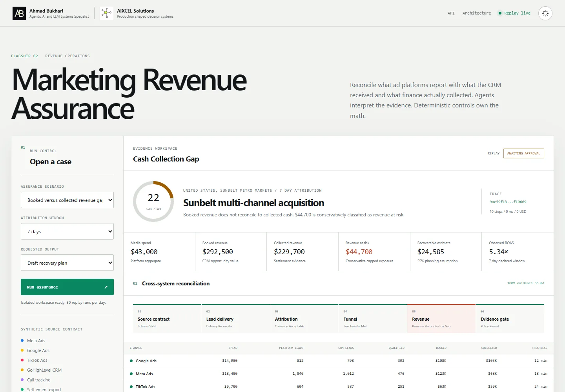Open the API nav link

click(451, 13)
